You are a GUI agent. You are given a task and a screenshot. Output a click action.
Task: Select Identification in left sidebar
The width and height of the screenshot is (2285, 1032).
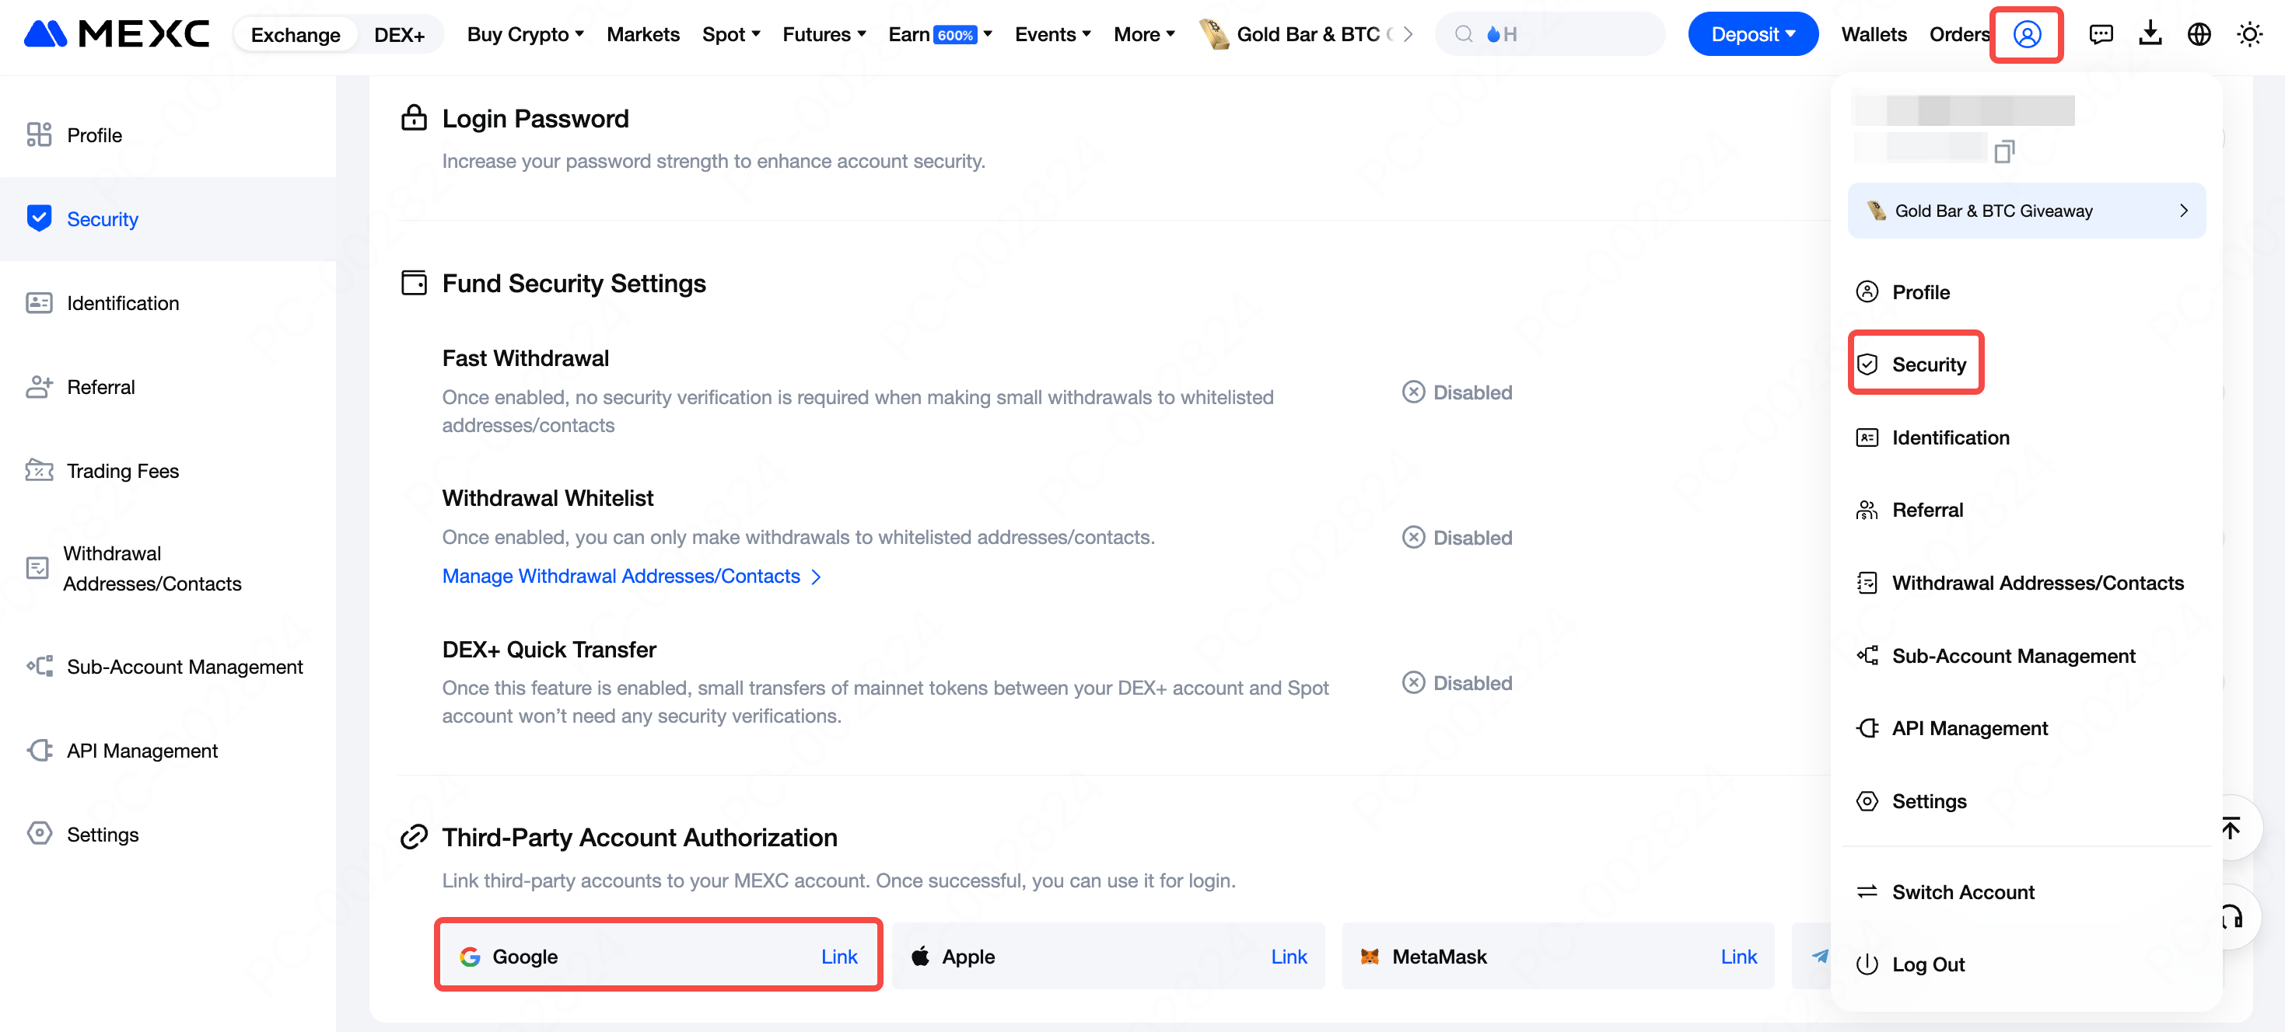pyautogui.click(x=122, y=303)
